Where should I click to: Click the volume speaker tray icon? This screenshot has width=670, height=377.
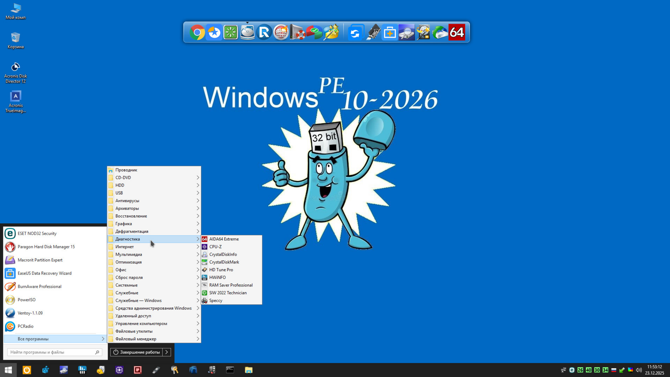pyautogui.click(x=639, y=370)
